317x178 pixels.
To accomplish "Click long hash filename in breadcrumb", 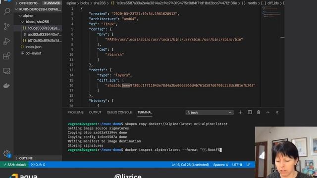I will (176, 3).
